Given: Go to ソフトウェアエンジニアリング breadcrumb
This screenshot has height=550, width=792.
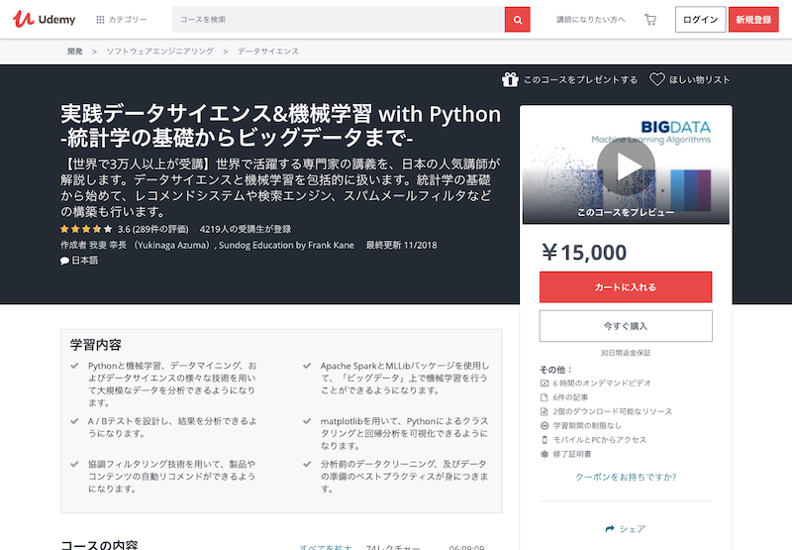Looking at the screenshot, I should (x=160, y=52).
